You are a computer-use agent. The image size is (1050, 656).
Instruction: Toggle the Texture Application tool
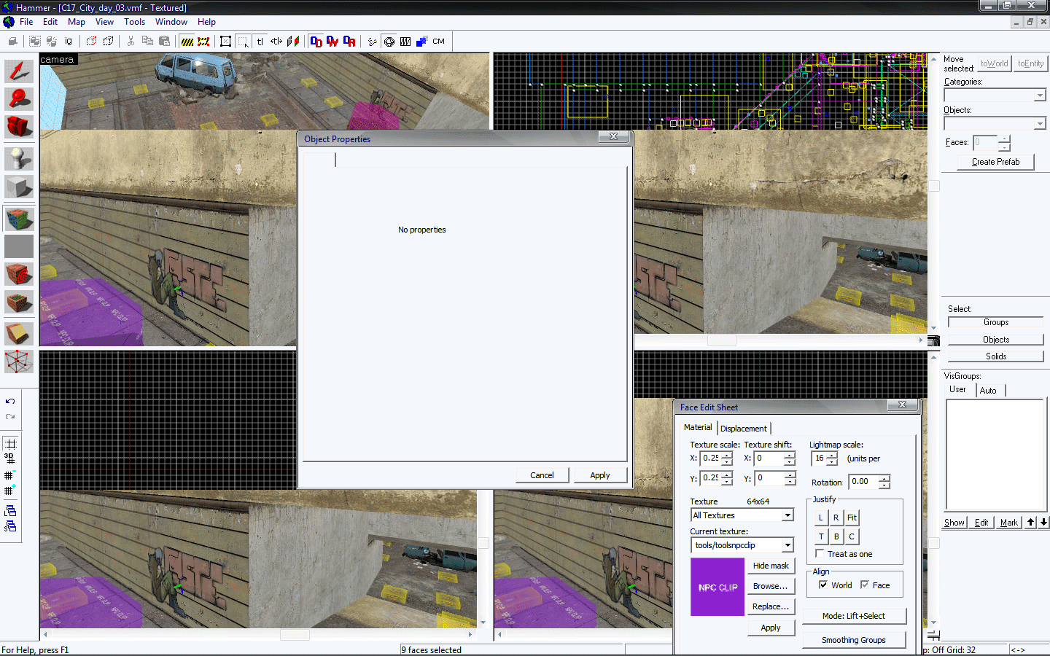tap(19, 218)
